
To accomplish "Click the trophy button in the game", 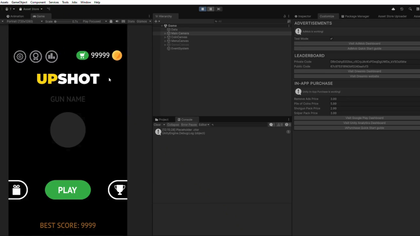I will click(x=118, y=190).
